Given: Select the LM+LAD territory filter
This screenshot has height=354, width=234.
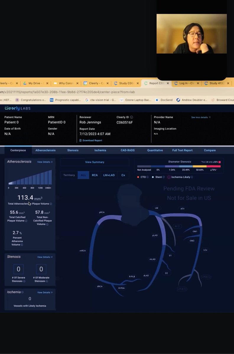Looking at the screenshot, I should (109, 175).
